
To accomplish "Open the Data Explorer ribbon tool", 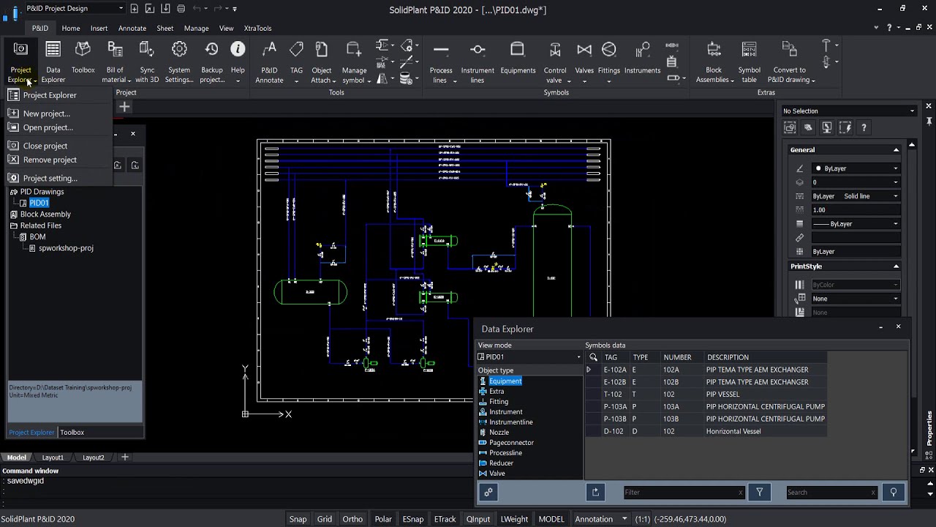I will (x=53, y=61).
